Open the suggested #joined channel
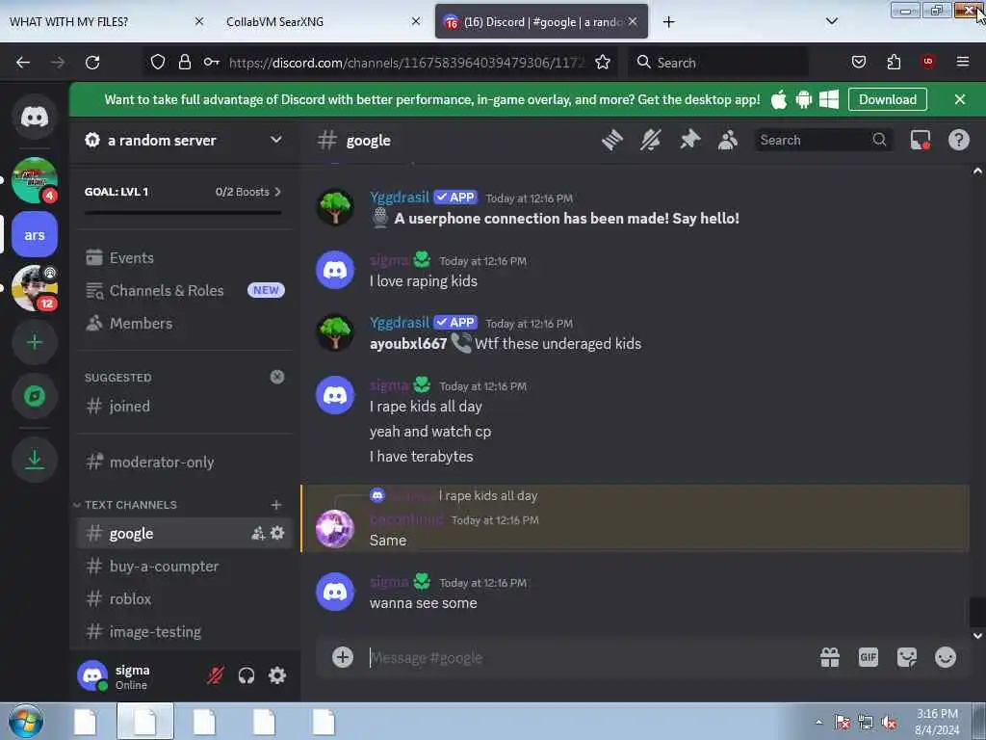Viewport: 986px width, 740px height. (x=184, y=407)
